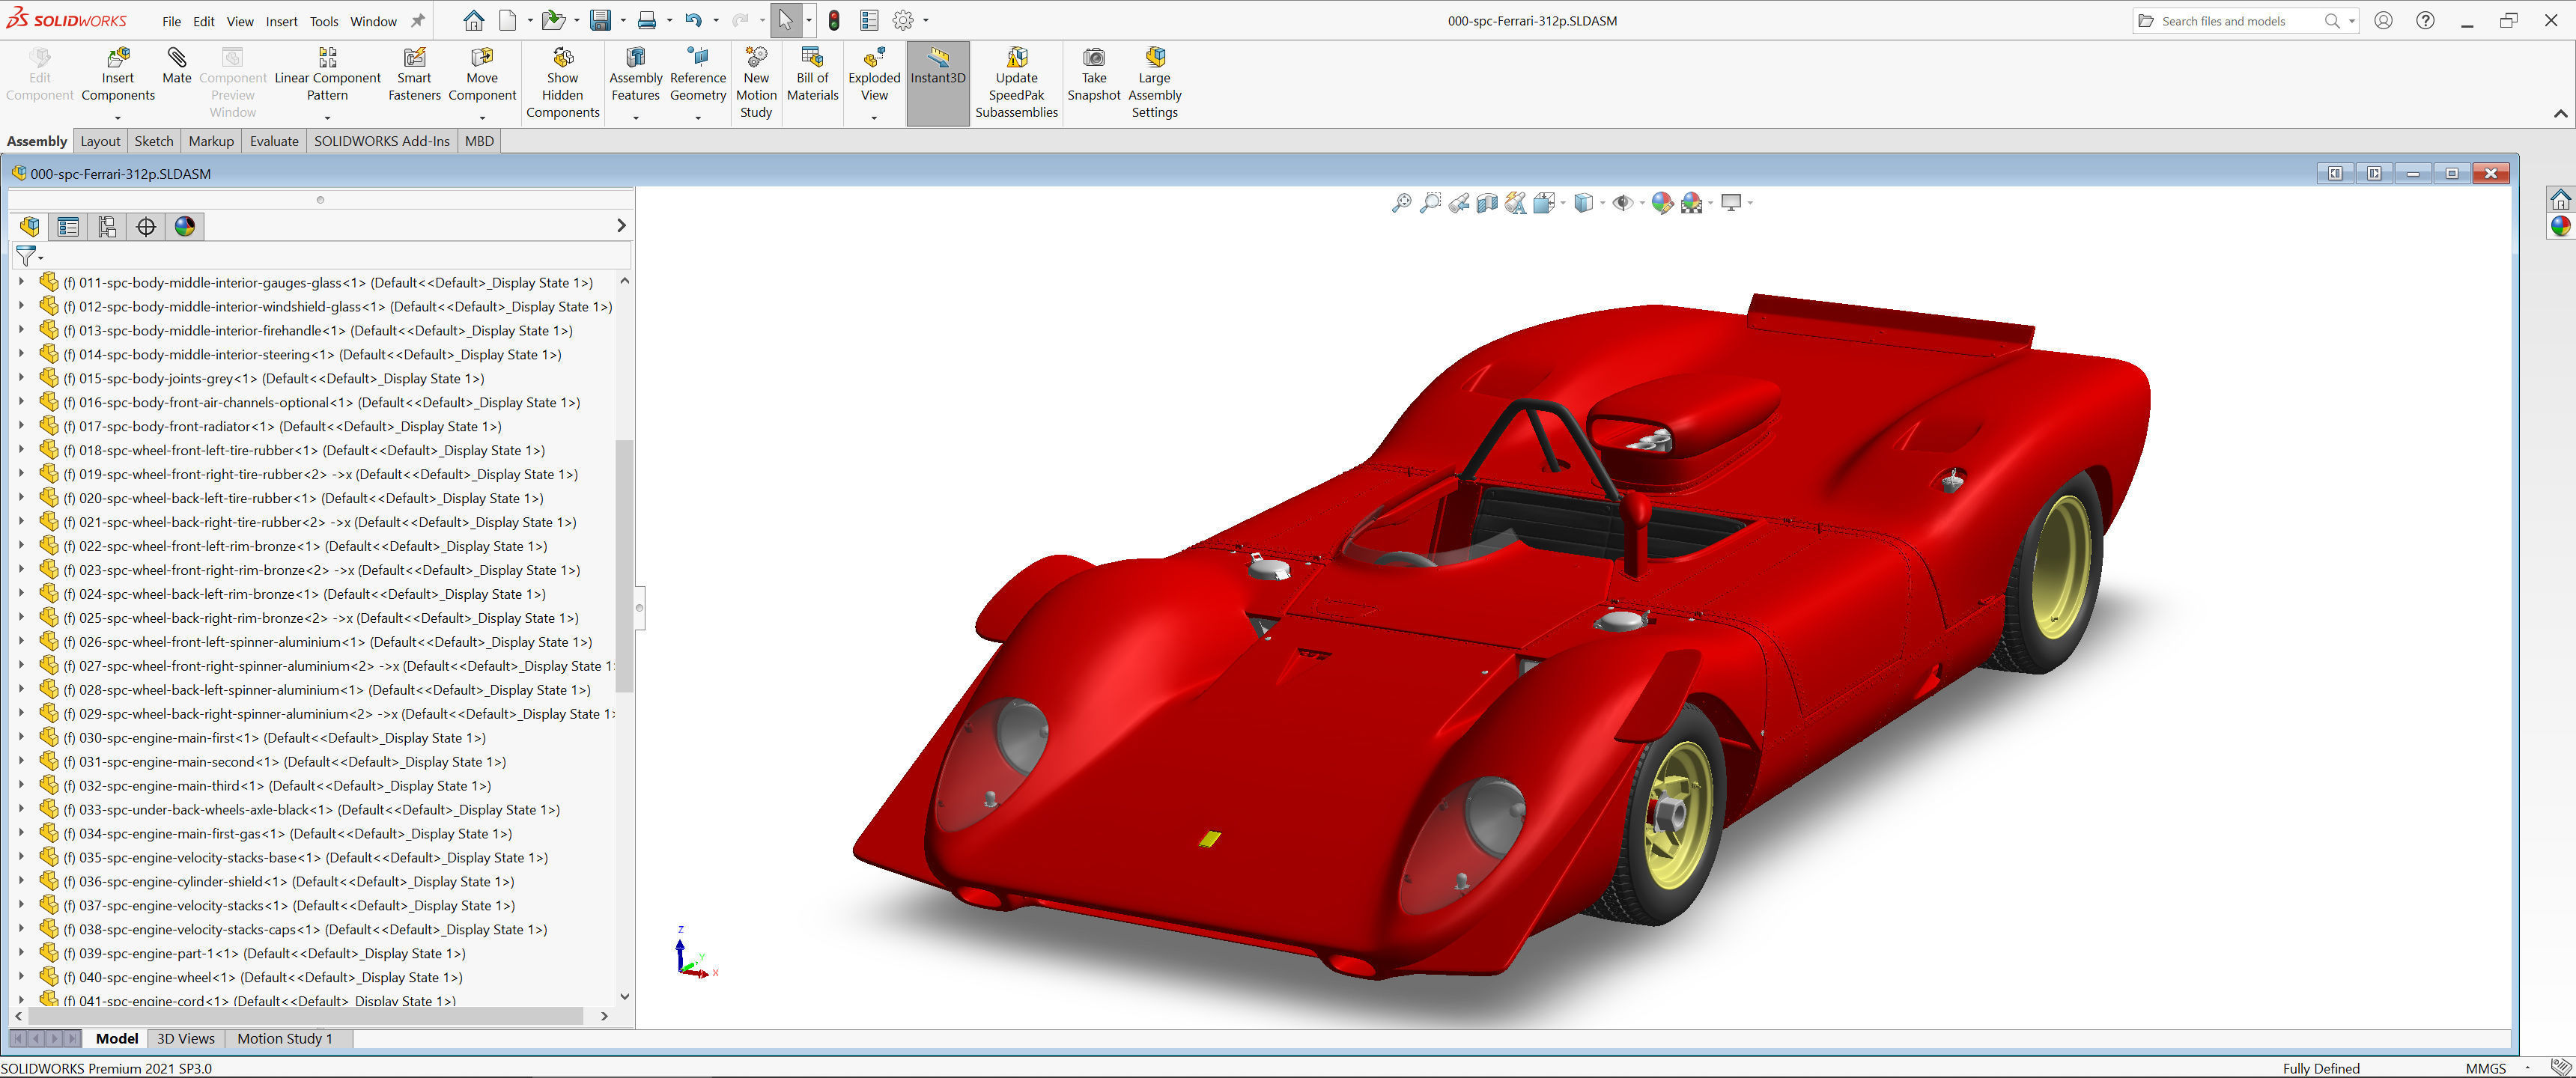This screenshot has width=2576, height=1078.
Task: Click Save document icon
Action: pos(600,20)
